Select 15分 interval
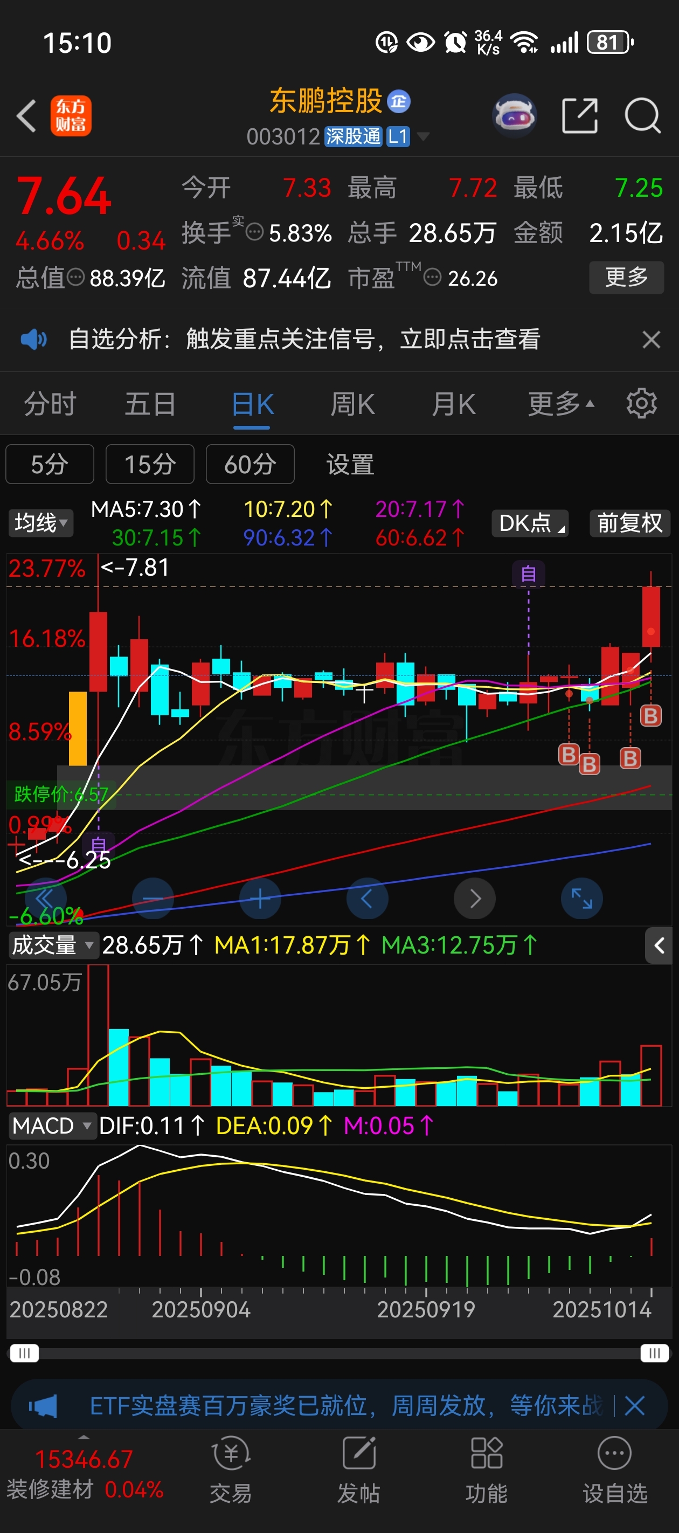 point(150,464)
